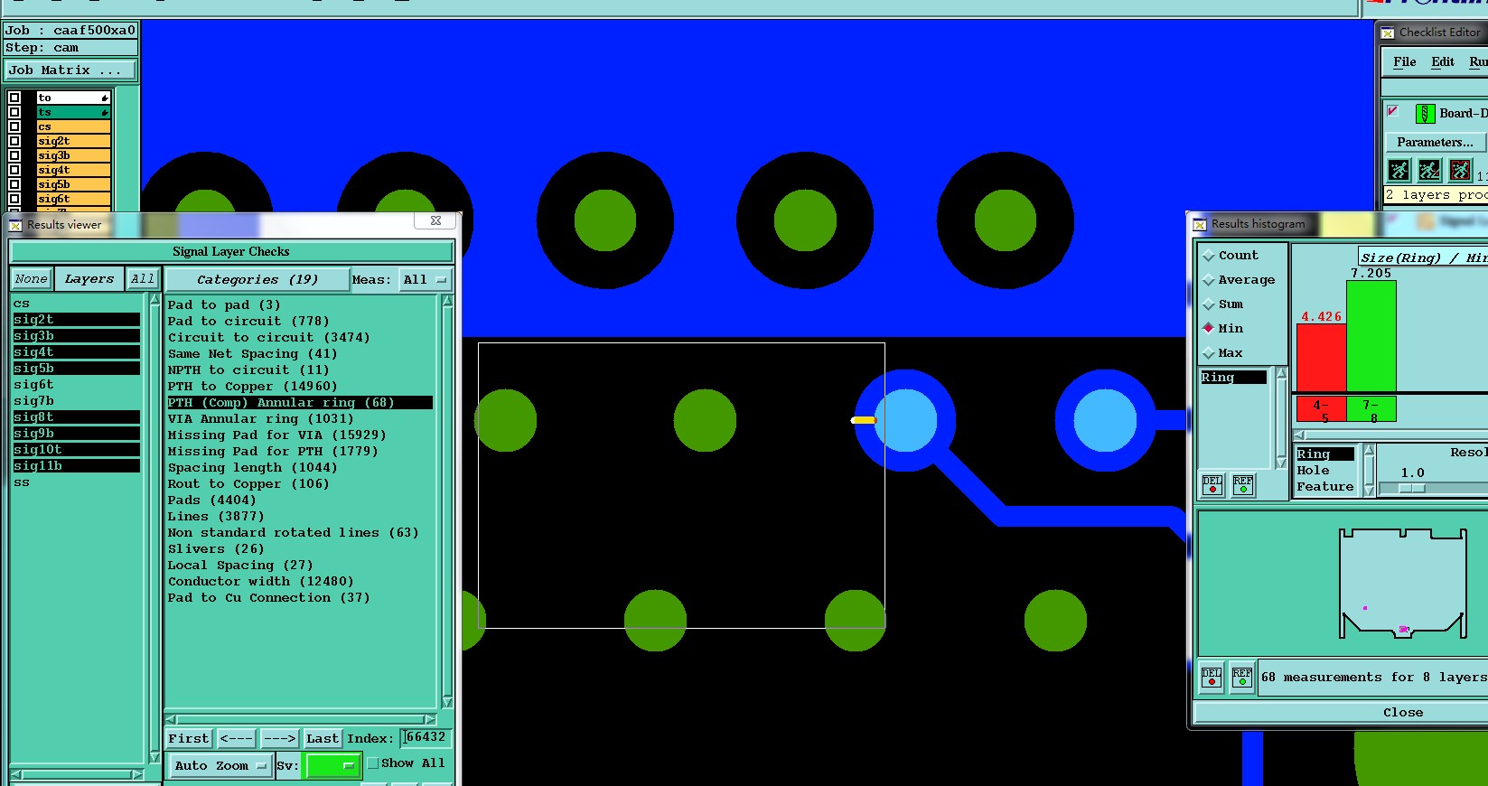Screen dimensions: 1488x786
Task: Click second run icon in Checklist Editor
Action: (1429, 170)
